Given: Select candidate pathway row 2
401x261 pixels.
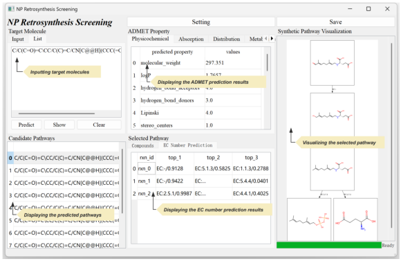Looking at the screenshot, I should pyautogui.click(x=64, y=183).
